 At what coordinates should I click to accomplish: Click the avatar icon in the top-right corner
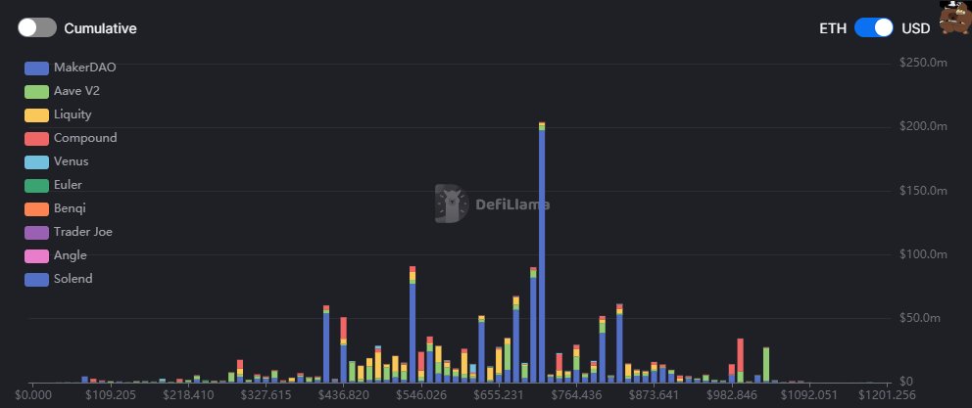click(955, 17)
